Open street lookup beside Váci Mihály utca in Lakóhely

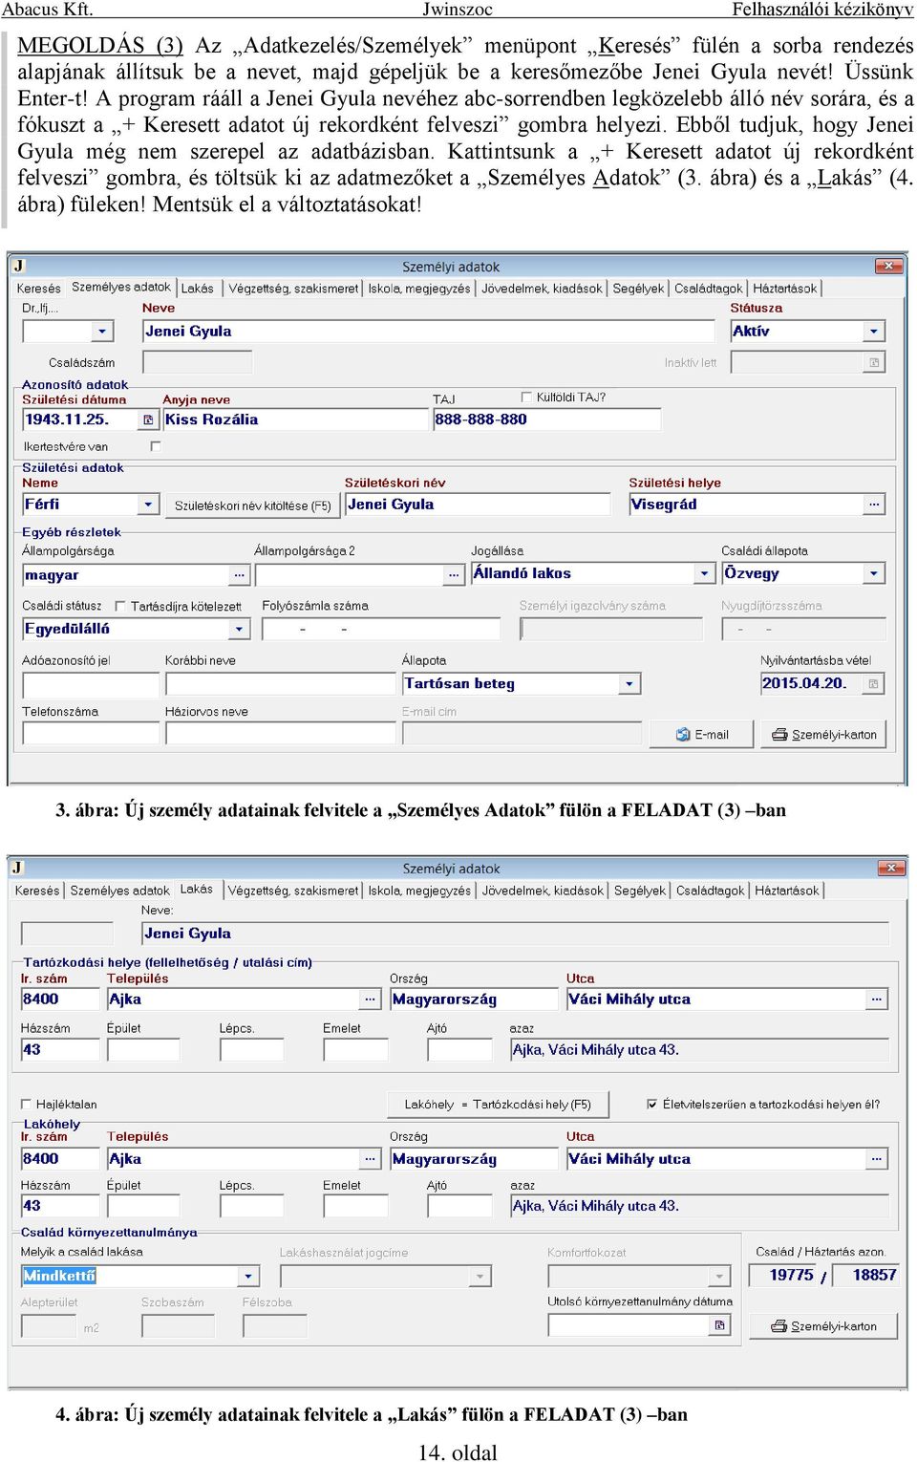click(877, 1159)
